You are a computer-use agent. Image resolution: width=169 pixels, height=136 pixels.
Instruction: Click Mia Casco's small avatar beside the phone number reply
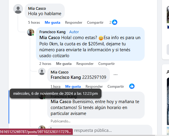coord(42,71)
